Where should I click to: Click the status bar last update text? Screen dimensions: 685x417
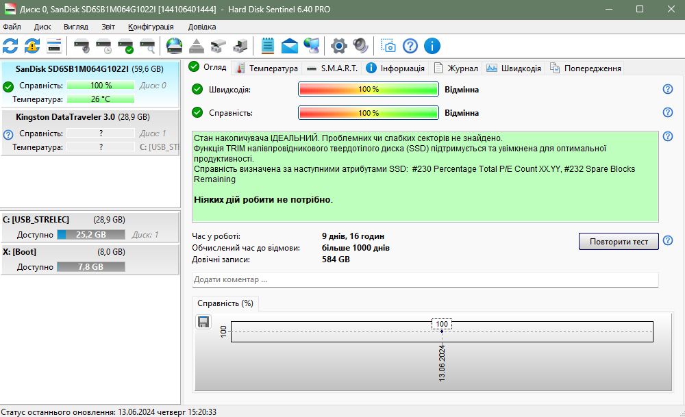pyautogui.click(x=108, y=412)
